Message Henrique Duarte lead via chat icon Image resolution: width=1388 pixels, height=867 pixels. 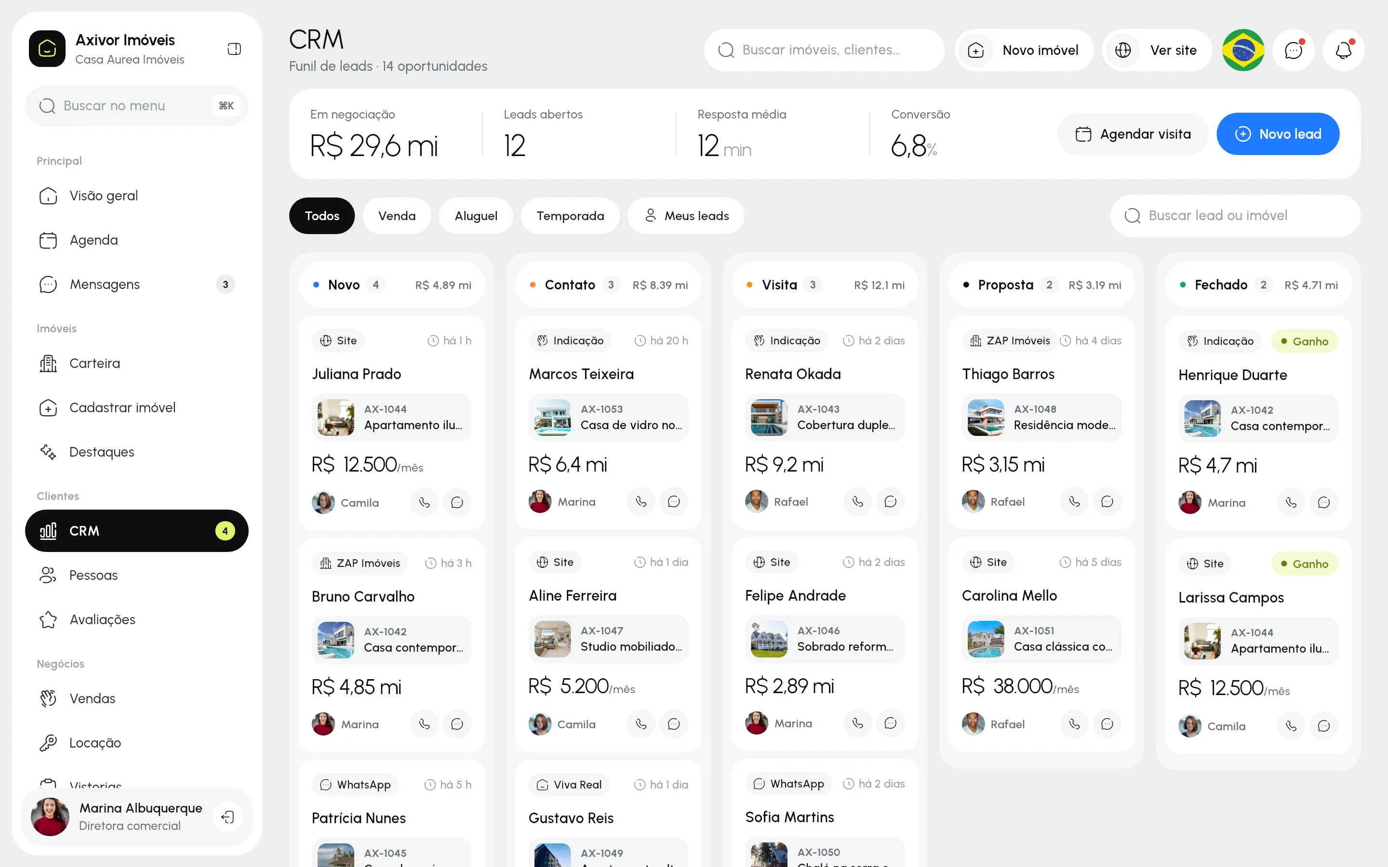click(x=1324, y=502)
